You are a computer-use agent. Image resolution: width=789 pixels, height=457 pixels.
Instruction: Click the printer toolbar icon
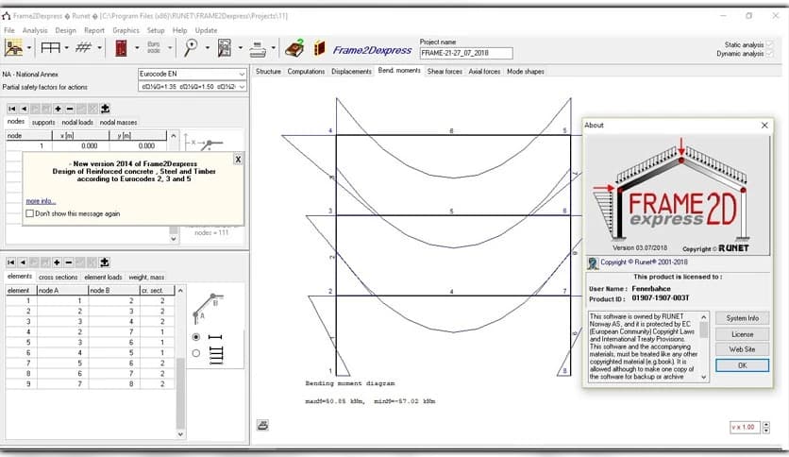(258, 48)
